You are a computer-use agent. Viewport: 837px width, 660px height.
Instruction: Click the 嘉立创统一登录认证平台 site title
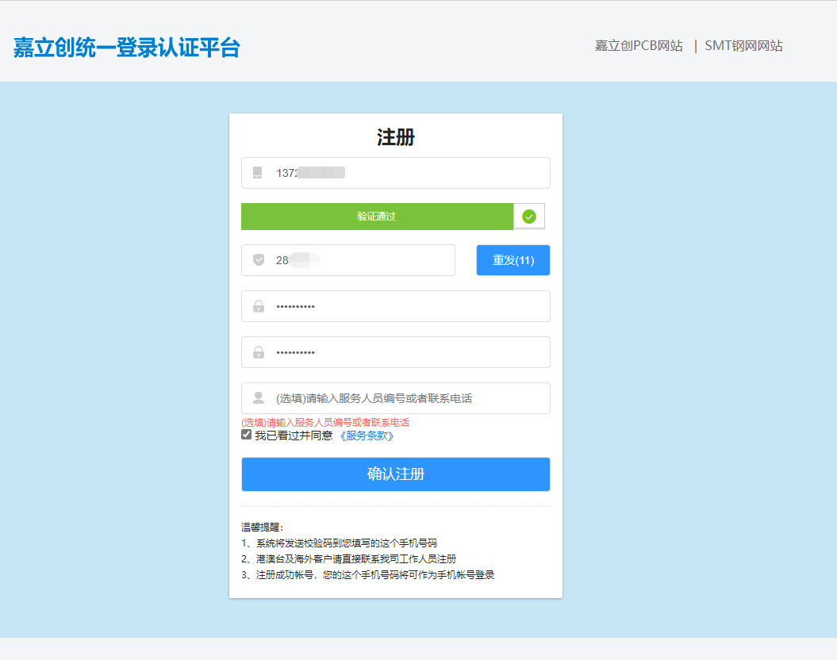[126, 48]
